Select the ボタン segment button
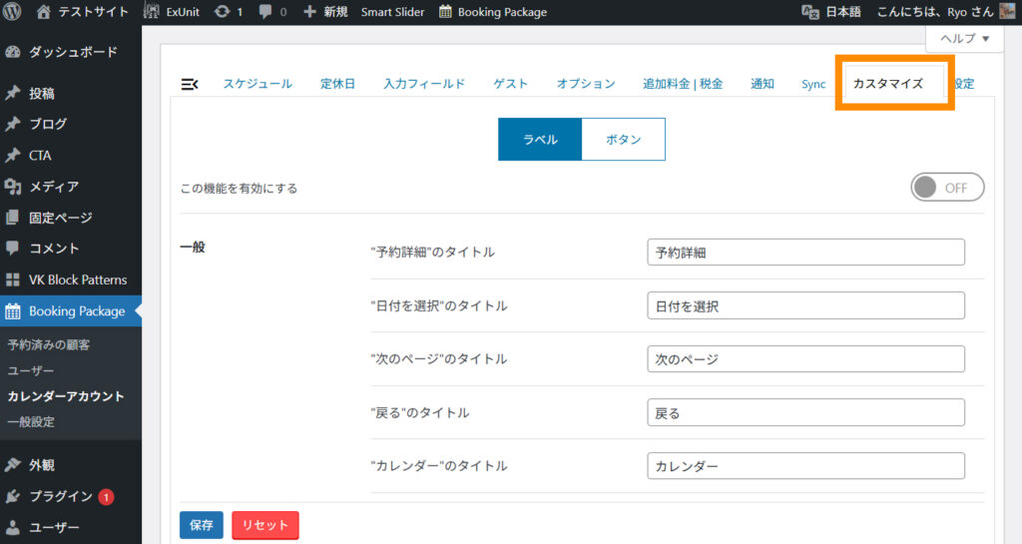The width and height of the screenshot is (1022, 544). point(623,140)
